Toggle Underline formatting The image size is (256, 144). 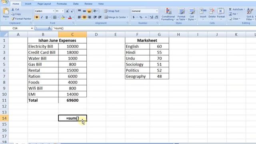[x=46, y=17]
